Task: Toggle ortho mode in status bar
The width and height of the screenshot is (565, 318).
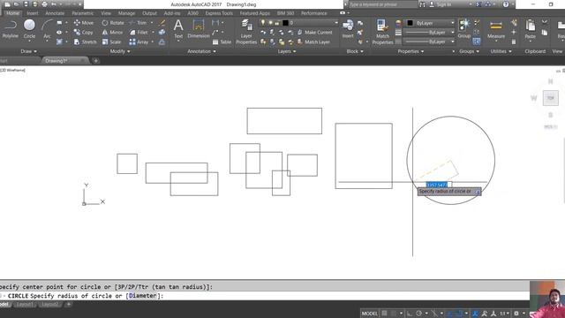Action: (x=410, y=314)
